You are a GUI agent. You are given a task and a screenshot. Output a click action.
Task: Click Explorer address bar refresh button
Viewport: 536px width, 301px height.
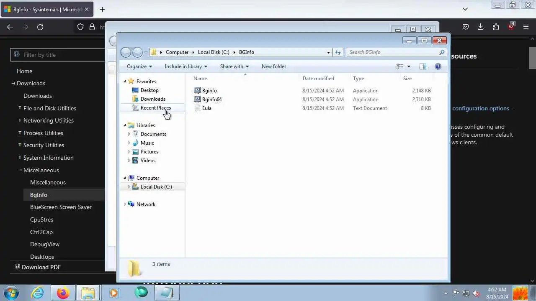click(338, 52)
